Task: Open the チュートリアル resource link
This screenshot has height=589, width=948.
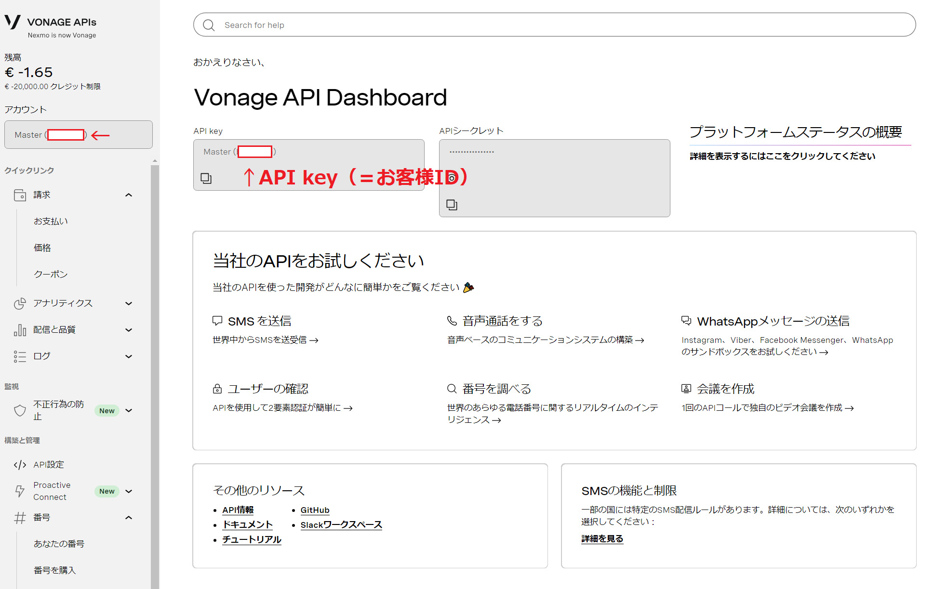Action: click(252, 540)
